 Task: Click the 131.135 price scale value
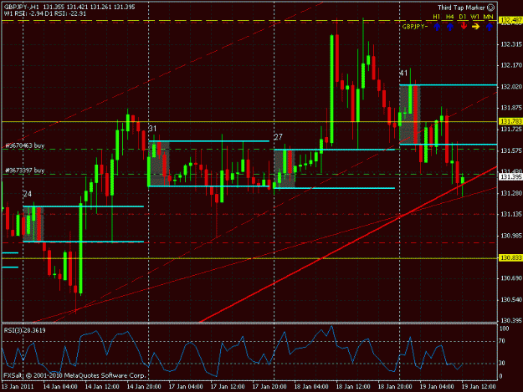511,214
